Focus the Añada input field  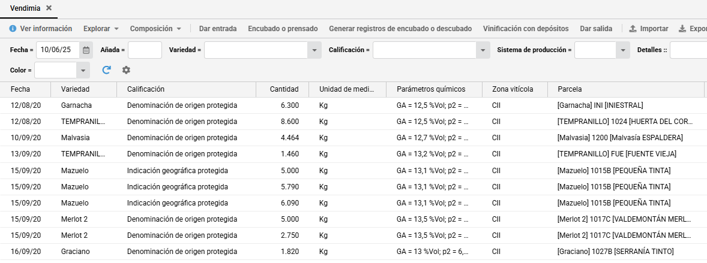click(x=145, y=50)
